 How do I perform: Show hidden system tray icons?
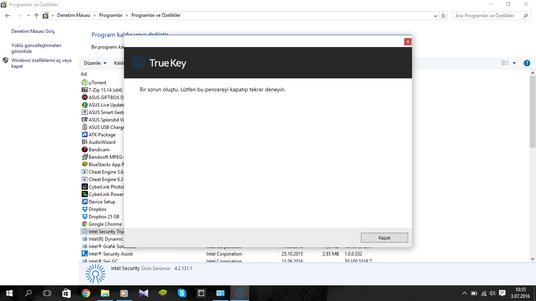click(x=465, y=293)
